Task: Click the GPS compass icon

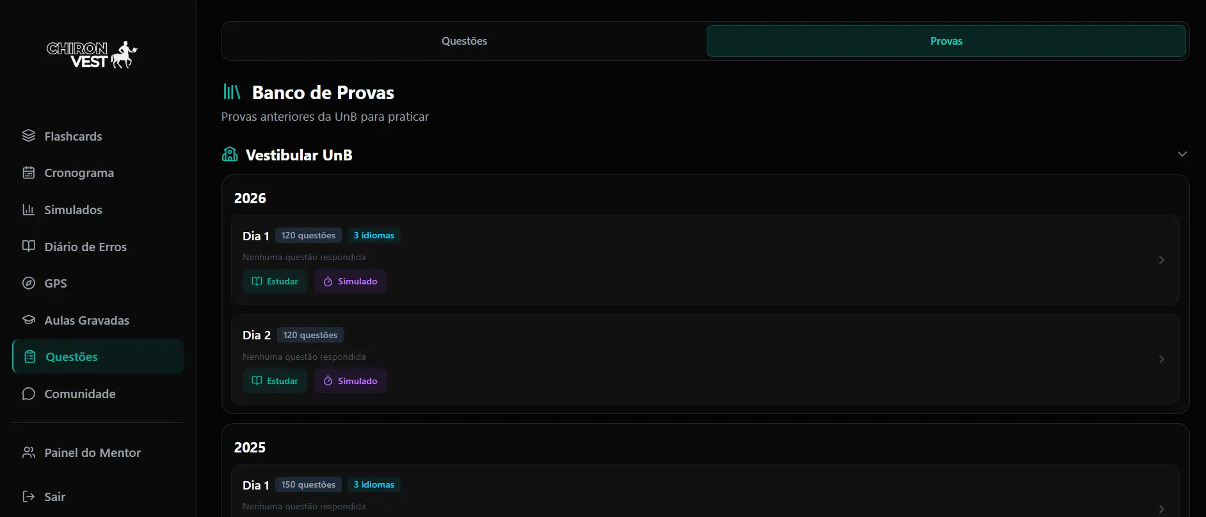Action: tap(28, 283)
